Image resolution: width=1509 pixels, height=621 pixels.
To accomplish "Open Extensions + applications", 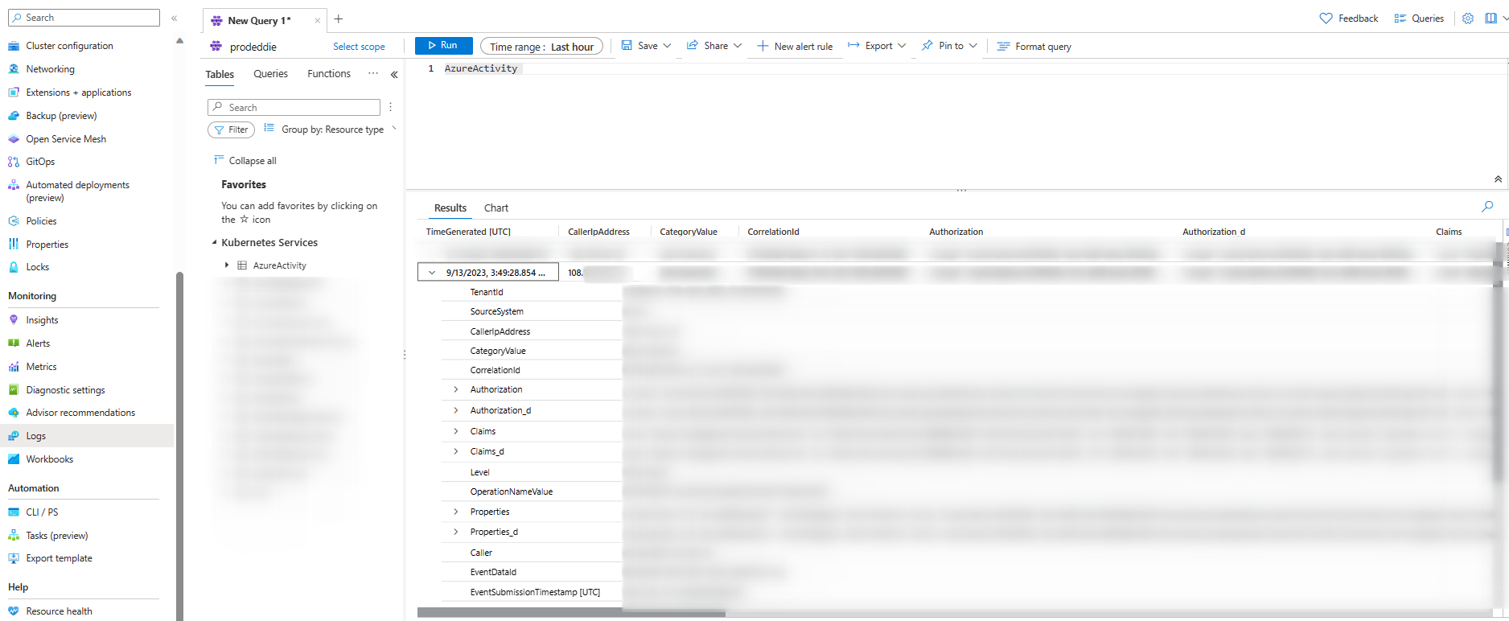I will point(79,93).
